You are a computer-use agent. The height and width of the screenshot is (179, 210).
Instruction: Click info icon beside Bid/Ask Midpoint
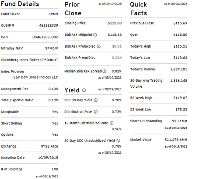95,35
